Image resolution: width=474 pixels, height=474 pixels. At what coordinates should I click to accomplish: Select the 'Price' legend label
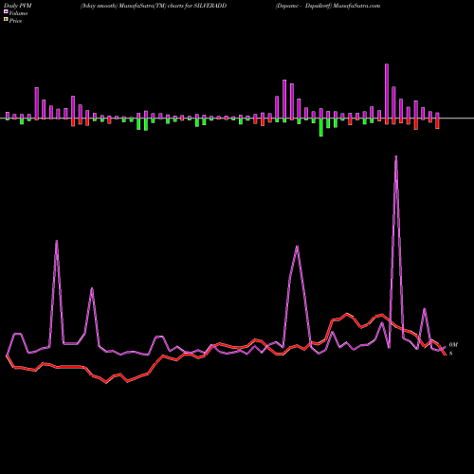click(15, 21)
